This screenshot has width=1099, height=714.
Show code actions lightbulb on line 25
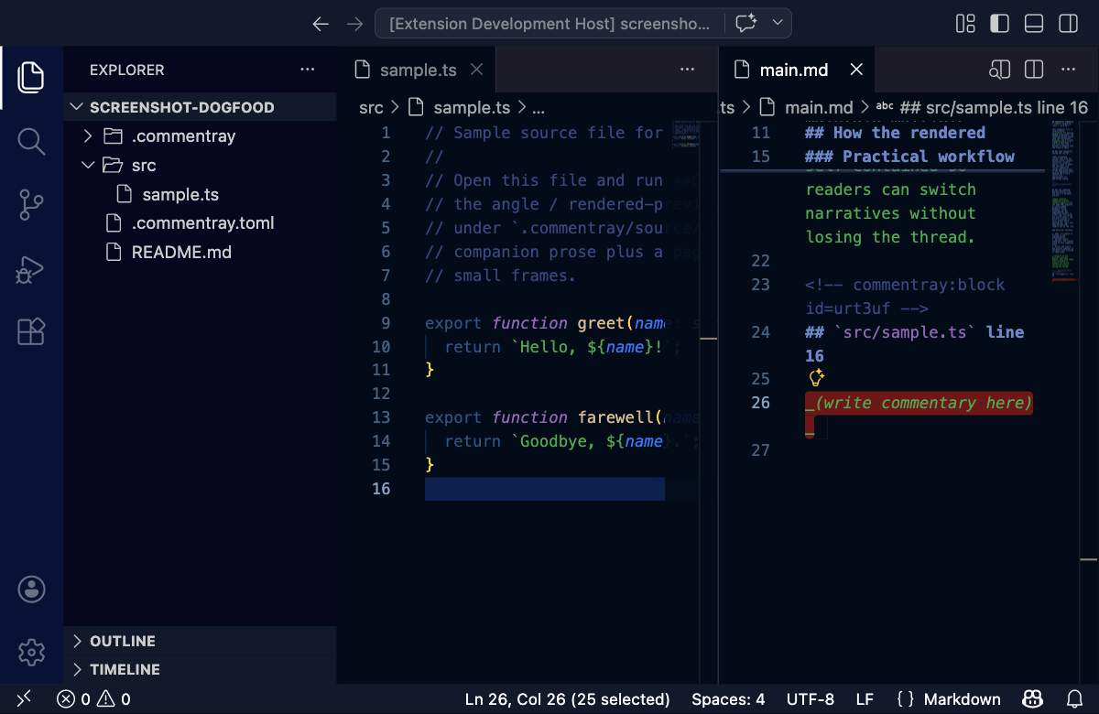[816, 378]
